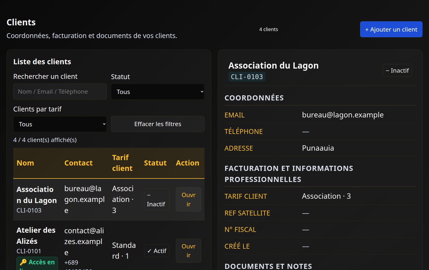The height and width of the screenshot is (270, 429).
Task: Click the N° FISCAL label
Action: 240,230
